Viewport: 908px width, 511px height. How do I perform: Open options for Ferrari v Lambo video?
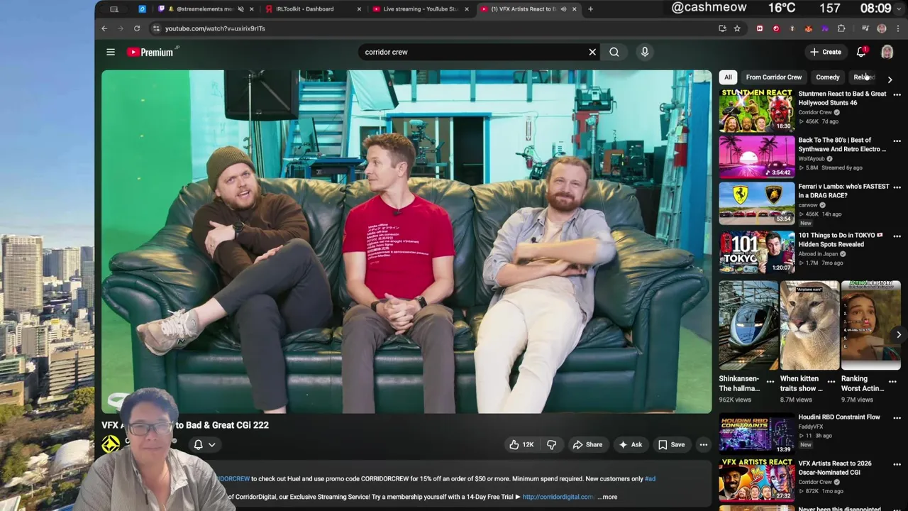897,187
